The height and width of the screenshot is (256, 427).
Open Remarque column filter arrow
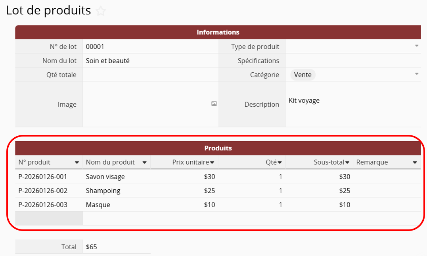(x=415, y=163)
